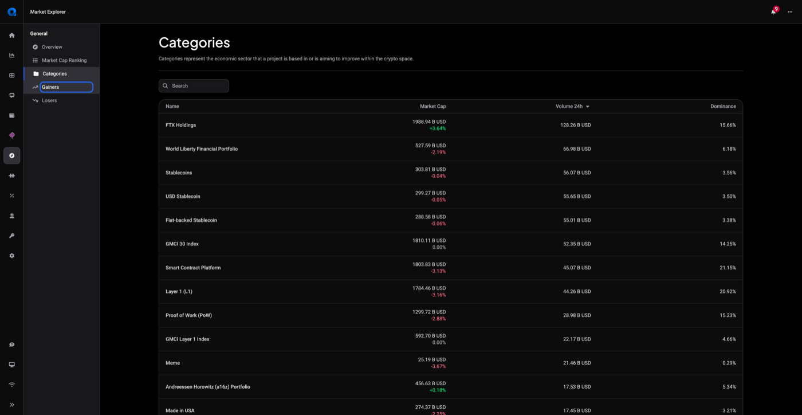Viewport: 802px width, 415px height.
Task: Open the Losers menu item
Action: [x=61, y=100]
